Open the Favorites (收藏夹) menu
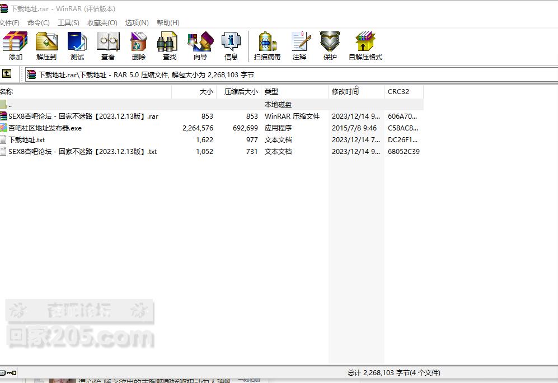 tap(102, 23)
